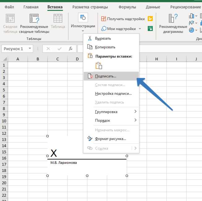Image resolution: width=202 pixels, height=201 pixels.
Task: Click the link icon beside Ссылка
Action: click(x=90, y=148)
